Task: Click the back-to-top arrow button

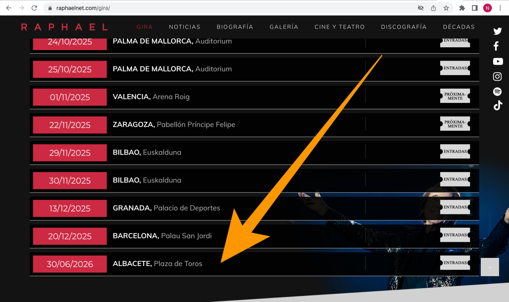Action: (x=490, y=267)
